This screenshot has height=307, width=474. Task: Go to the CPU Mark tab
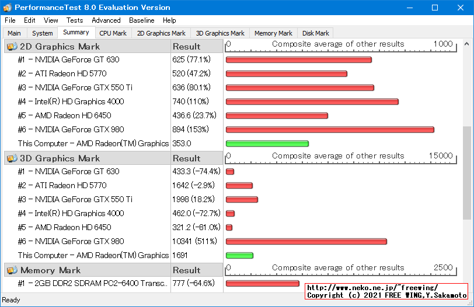113,33
